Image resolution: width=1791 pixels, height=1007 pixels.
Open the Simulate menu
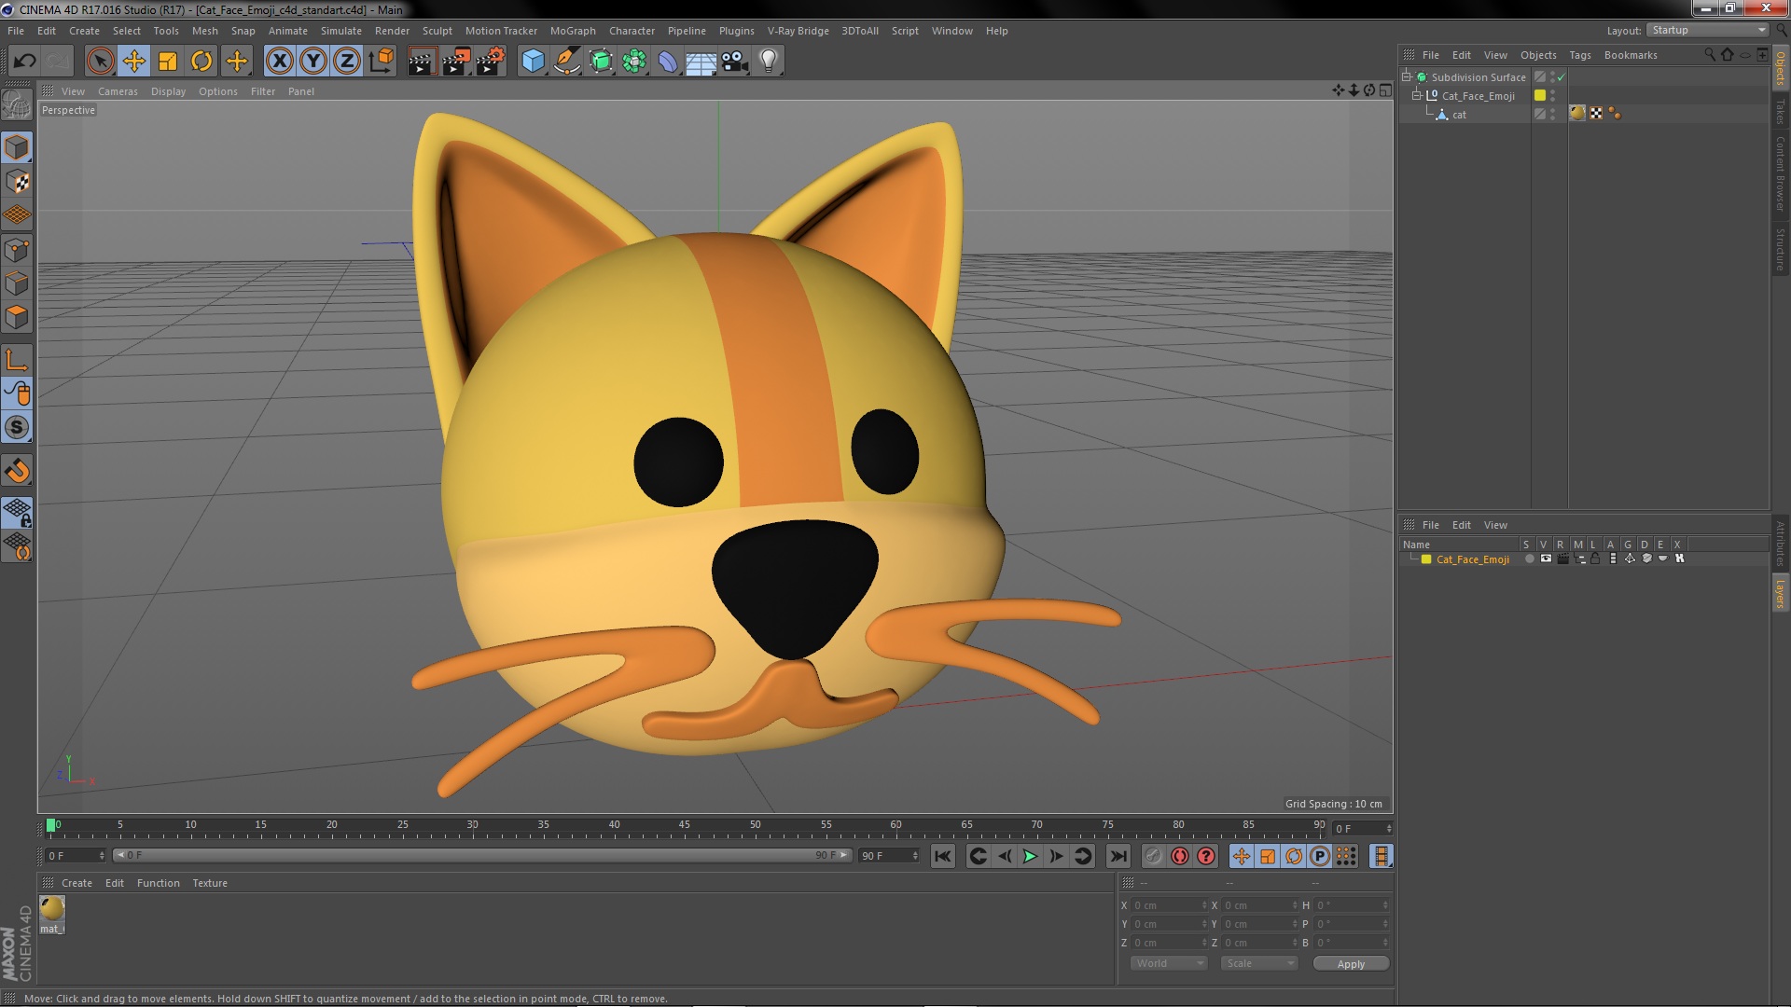341,31
